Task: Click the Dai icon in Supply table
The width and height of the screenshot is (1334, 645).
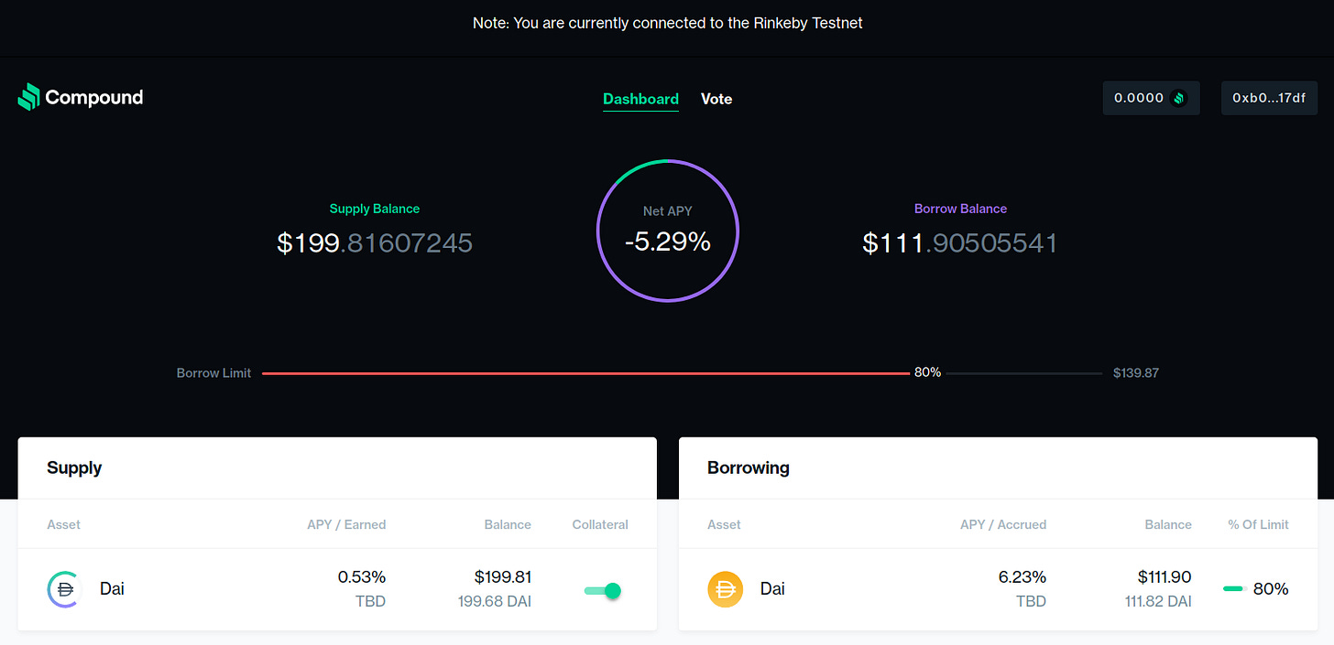Action: click(x=65, y=589)
